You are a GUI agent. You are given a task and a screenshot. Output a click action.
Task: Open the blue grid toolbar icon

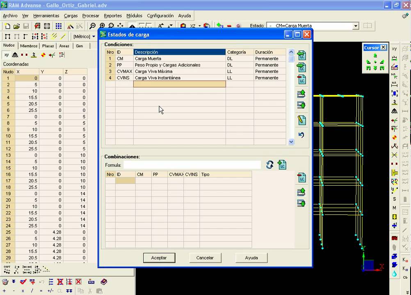pos(59,26)
